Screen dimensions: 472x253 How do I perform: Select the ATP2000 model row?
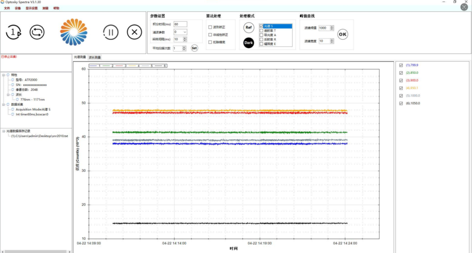point(27,80)
